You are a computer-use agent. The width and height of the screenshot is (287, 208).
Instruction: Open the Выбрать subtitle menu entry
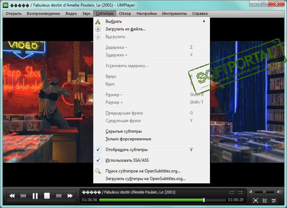point(151,21)
